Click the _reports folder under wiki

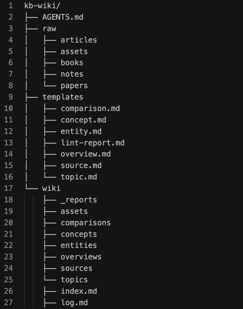[79, 200]
